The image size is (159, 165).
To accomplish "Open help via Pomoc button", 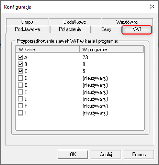I will click(x=139, y=154).
